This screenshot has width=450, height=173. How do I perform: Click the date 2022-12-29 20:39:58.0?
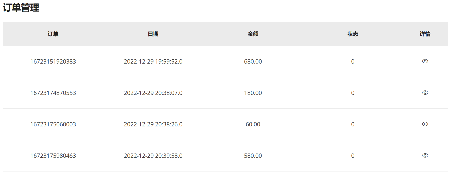tap(153, 156)
